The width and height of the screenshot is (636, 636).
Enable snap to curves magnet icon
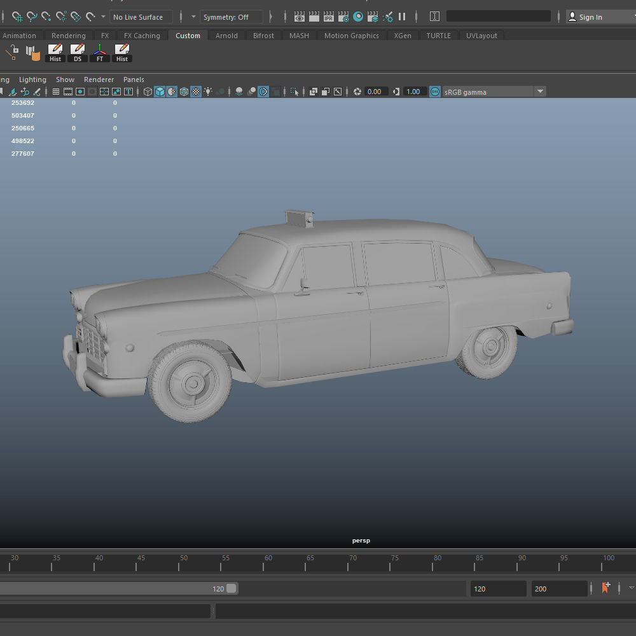pyautogui.click(x=32, y=17)
